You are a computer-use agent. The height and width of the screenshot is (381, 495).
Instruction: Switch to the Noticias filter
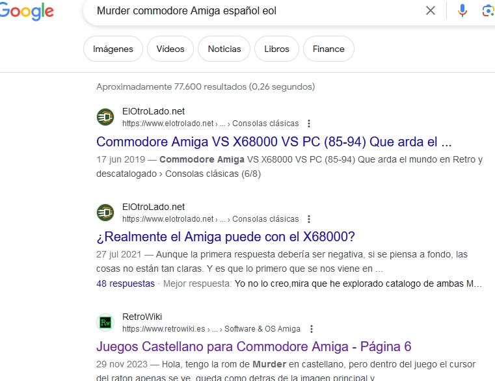(224, 49)
